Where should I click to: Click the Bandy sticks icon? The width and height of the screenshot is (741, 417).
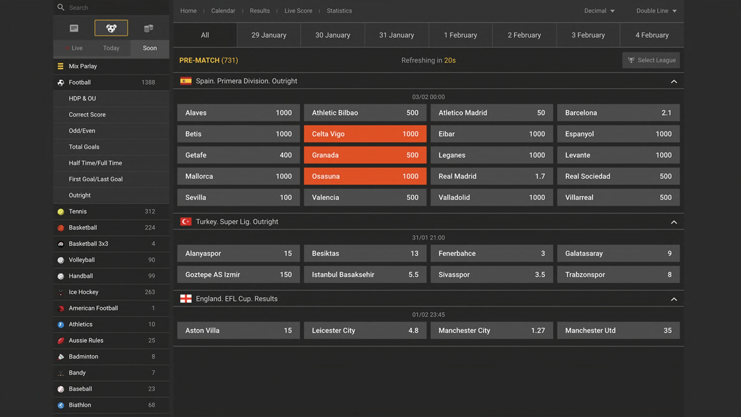(x=61, y=373)
